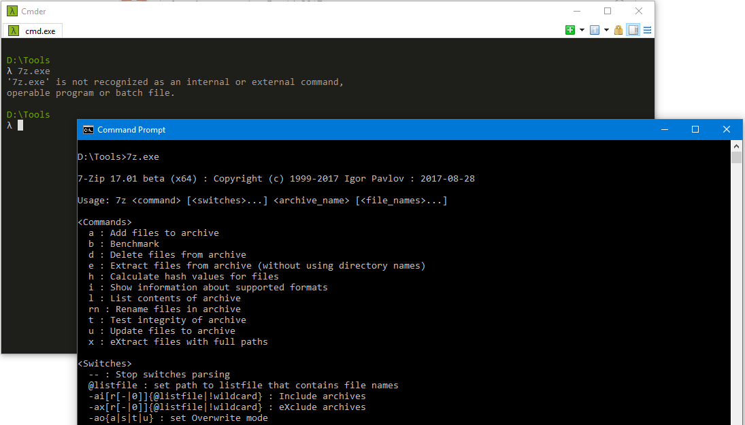Click the minimize button of the Cmder window

point(576,11)
